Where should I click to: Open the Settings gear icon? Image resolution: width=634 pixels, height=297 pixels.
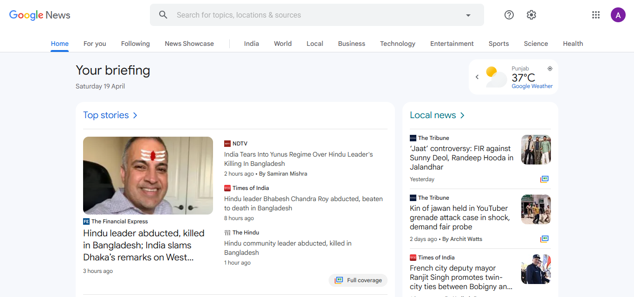click(531, 15)
